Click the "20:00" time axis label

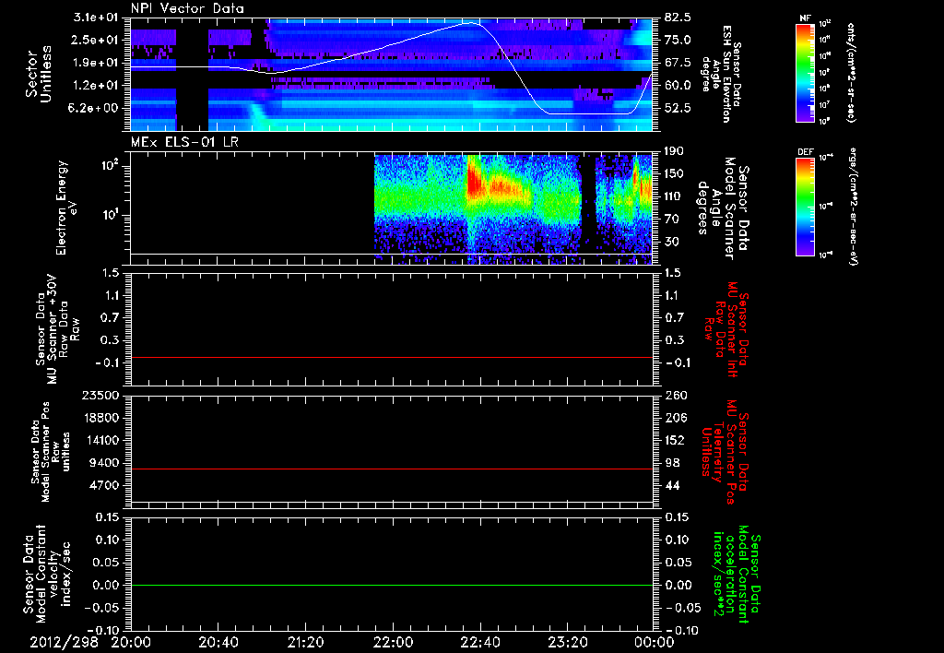131,642
